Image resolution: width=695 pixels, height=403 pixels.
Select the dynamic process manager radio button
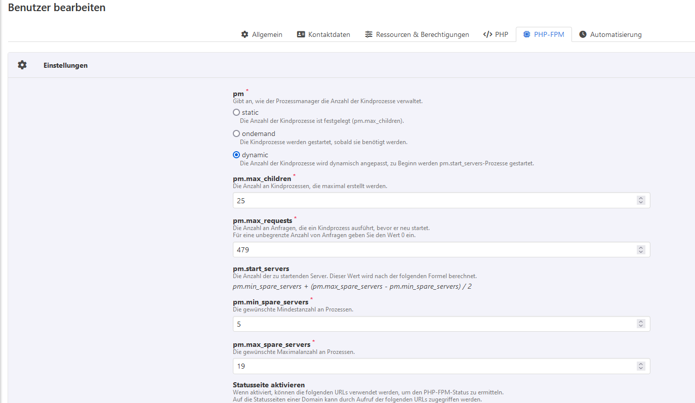236,155
